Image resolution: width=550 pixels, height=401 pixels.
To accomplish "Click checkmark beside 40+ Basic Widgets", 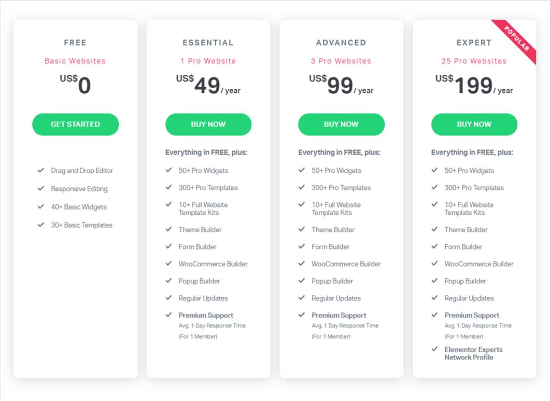I will (x=41, y=206).
